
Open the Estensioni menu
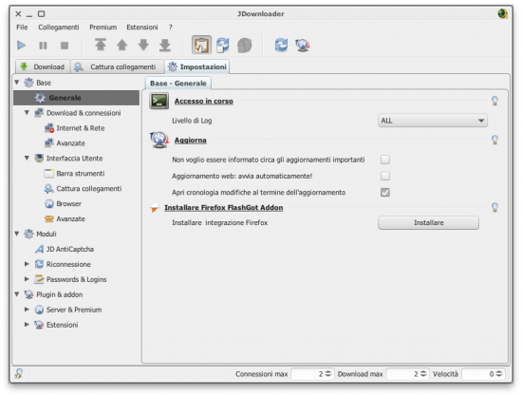click(142, 28)
